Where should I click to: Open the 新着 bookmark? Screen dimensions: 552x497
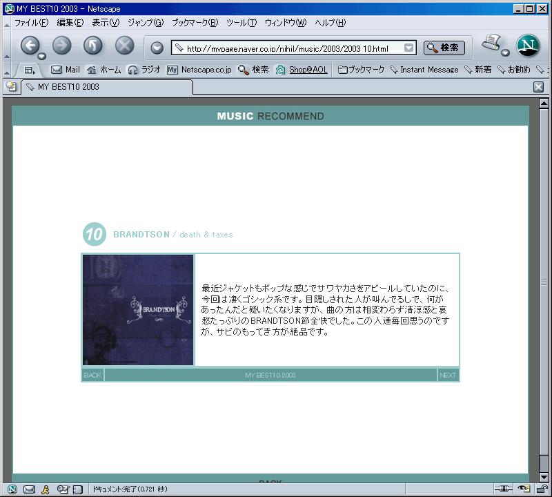click(x=477, y=70)
